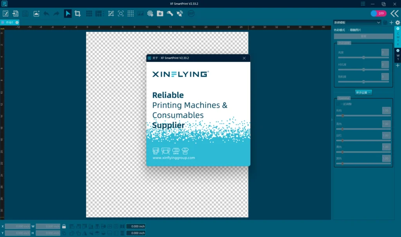Open the template dropdown in right panel
The image size is (401, 237).
coord(357,22)
